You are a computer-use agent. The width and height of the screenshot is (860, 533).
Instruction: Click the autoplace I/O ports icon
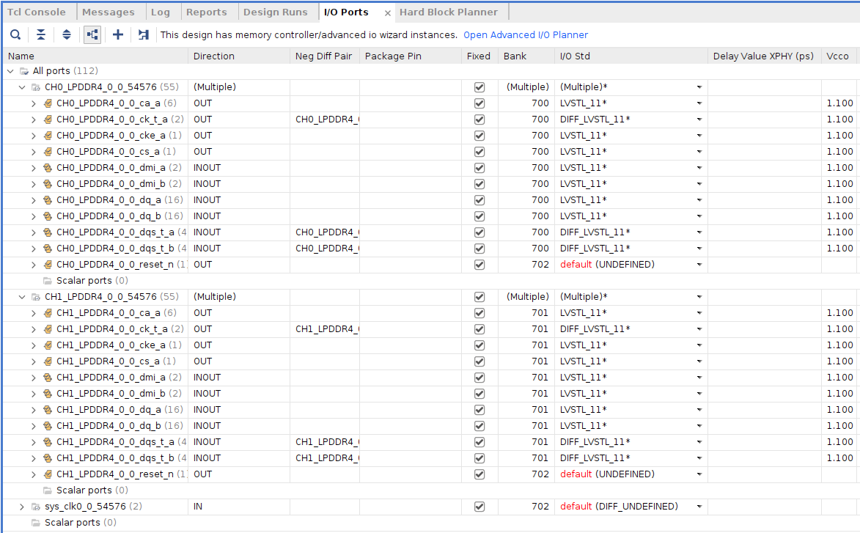point(143,34)
